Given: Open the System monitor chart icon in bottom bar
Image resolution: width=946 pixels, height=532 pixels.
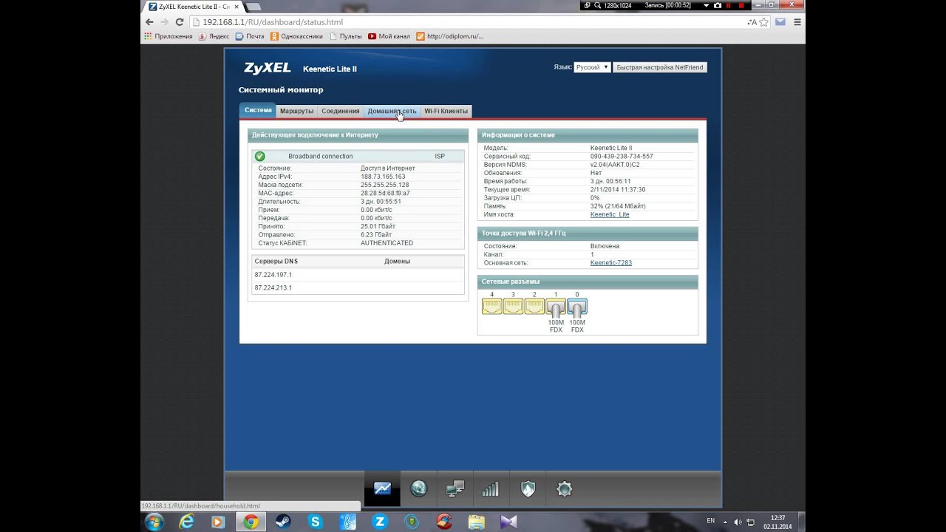Looking at the screenshot, I should click(x=382, y=488).
